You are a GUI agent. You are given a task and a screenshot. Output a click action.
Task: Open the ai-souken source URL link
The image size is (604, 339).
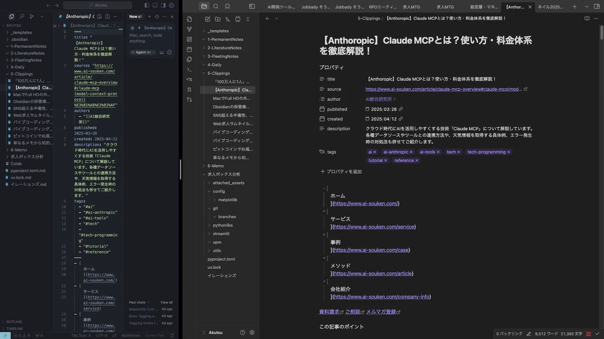[444, 89]
